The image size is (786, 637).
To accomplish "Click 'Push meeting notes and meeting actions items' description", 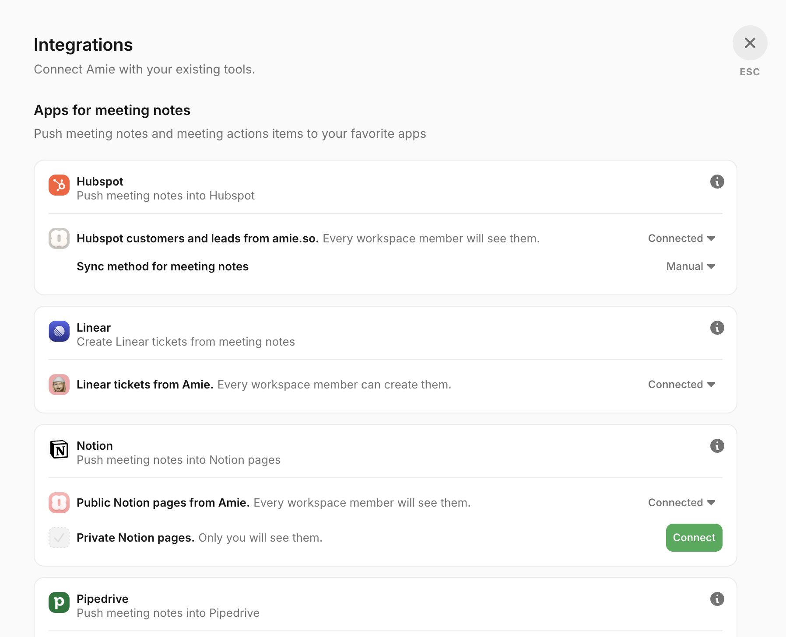I will tap(230, 134).
